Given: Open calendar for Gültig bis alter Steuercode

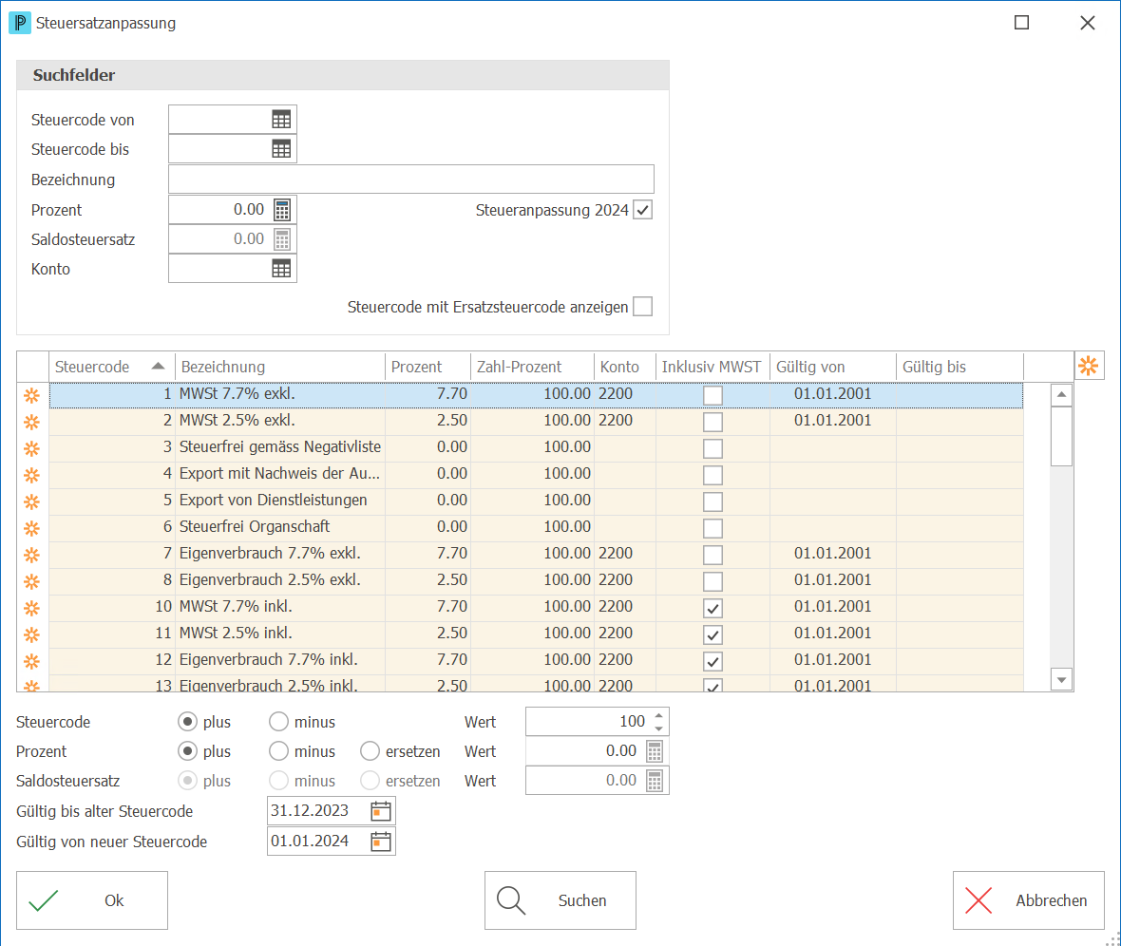Looking at the screenshot, I should 380,811.
